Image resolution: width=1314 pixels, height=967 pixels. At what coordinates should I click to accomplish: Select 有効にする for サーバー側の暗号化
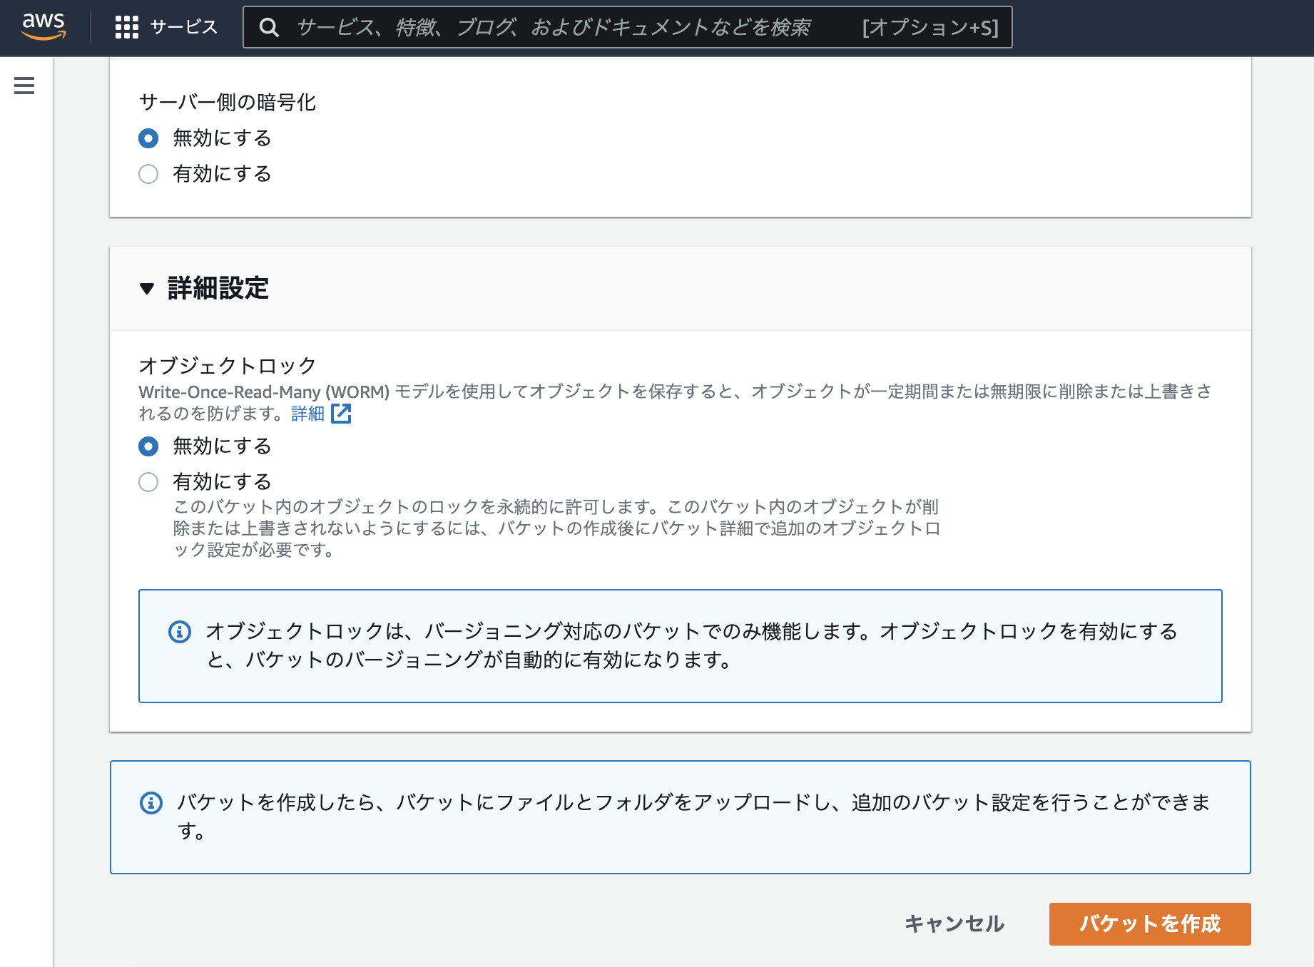point(148,173)
